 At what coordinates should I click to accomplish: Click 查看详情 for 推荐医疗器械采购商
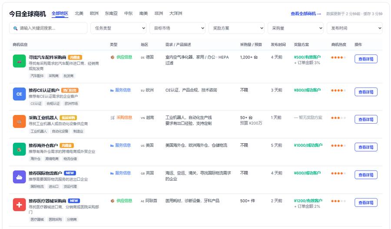[366, 203]
